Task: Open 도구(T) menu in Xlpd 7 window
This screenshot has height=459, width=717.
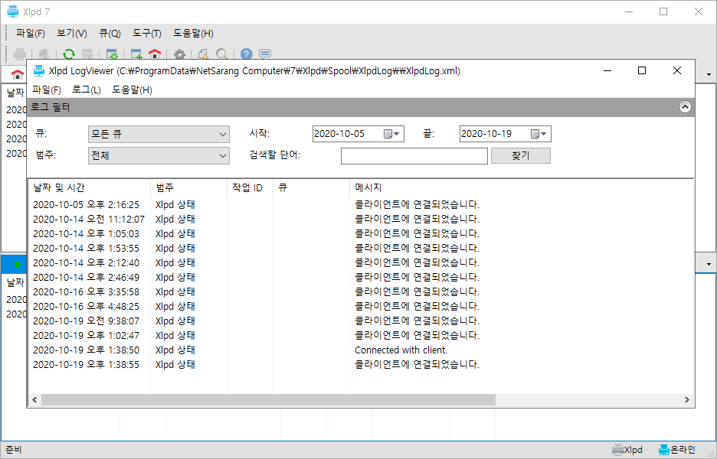Action: 147,34
